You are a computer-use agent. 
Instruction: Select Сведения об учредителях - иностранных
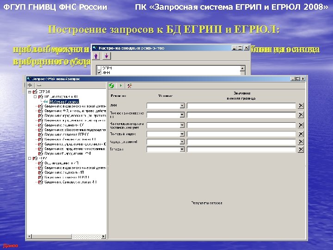point(75,149)
